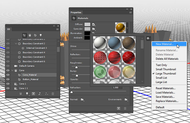Select the Meshes filter icon in 3D panel
The width and height of the screenshot is (190, 123).
click(30, 35)
